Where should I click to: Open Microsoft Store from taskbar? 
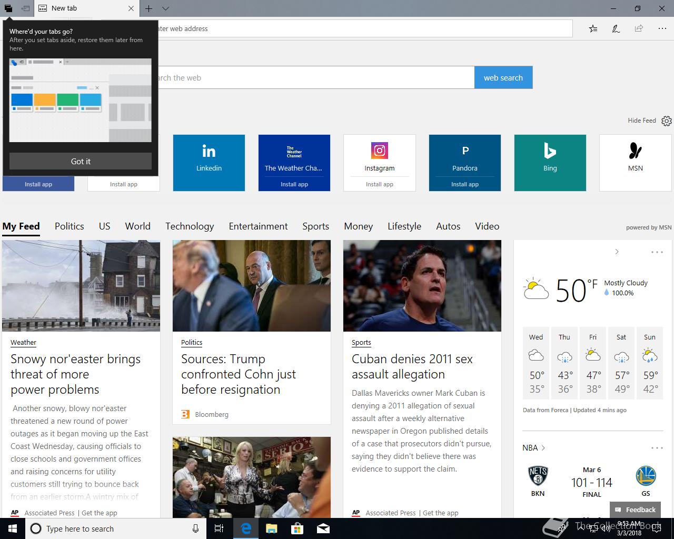tap(297, 528)
